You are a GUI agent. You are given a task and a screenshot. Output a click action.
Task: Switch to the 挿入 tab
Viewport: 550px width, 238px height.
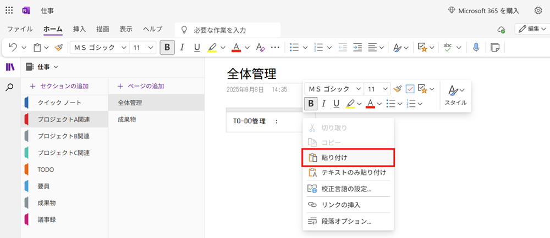79,30
